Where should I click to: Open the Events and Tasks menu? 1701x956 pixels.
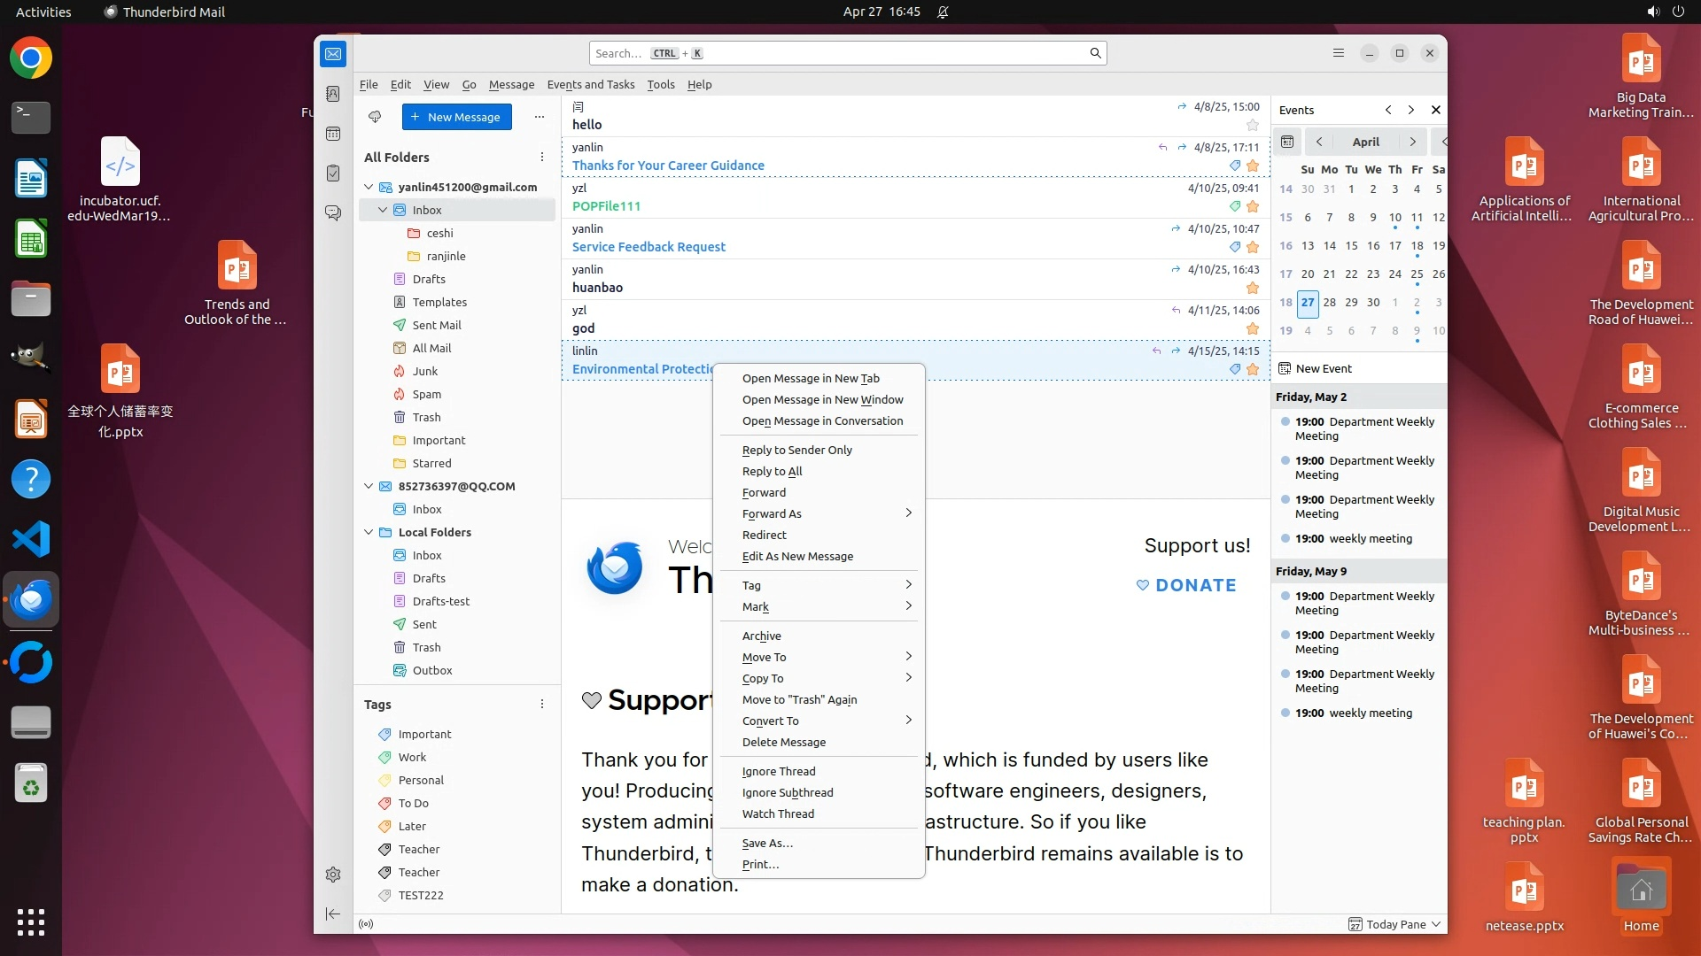pyautogui.click(x=590, y=84)
